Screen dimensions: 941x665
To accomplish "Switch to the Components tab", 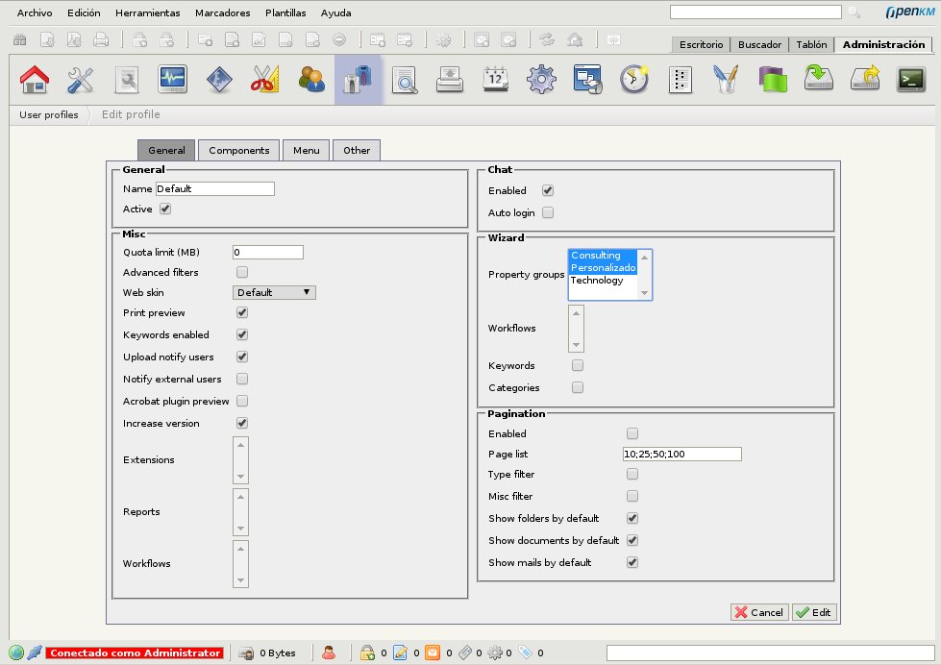I will pyautogui.click(x=238, y=151).
